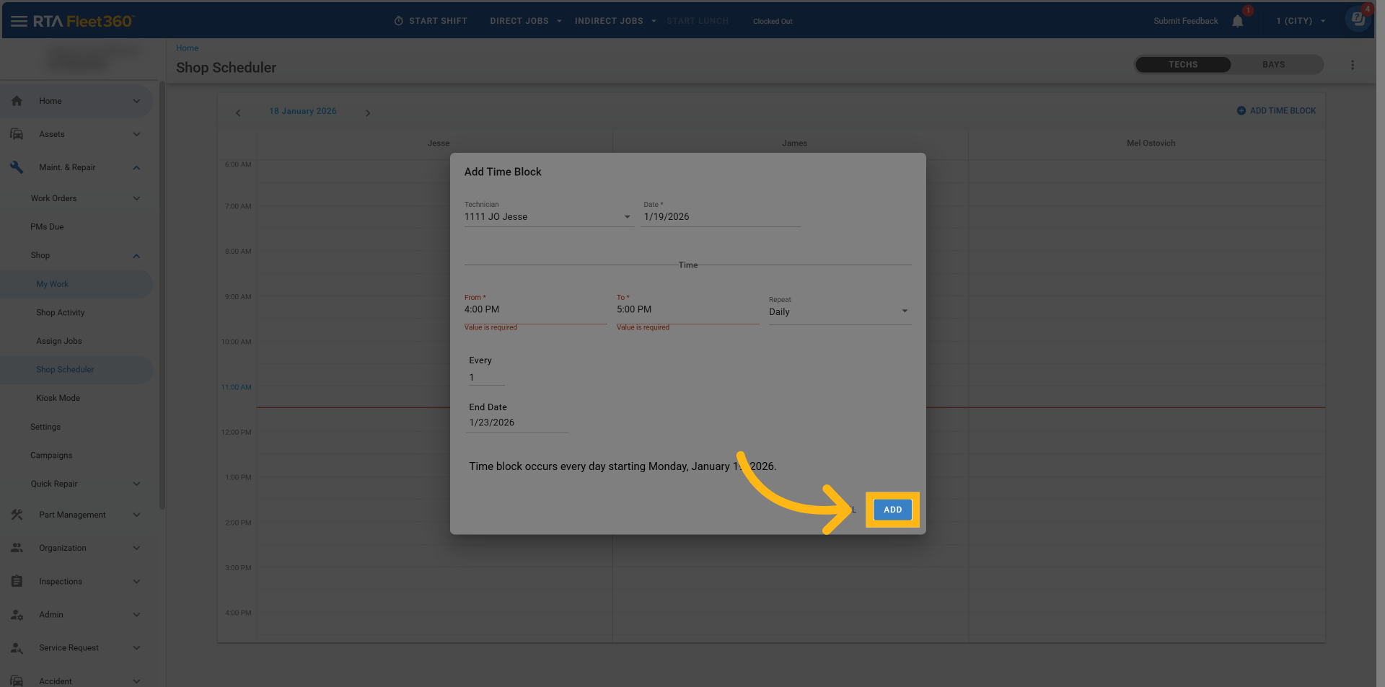Click the Maint. & Repair wrench icon
Image resolution: width=1385 pixels, height=687 pixels.
coord(17,167)
